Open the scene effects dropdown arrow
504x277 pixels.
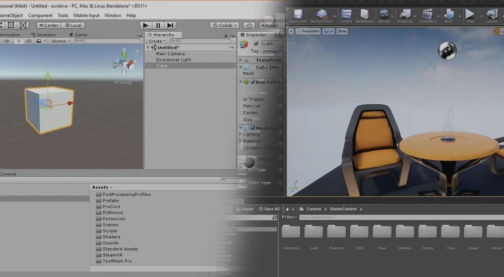[x=45, y=41]
